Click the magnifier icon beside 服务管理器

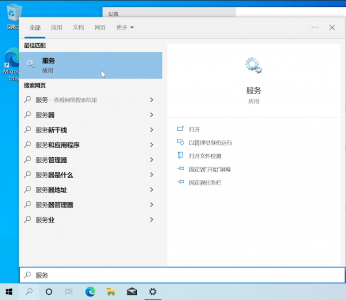click(x=27, y=160)
